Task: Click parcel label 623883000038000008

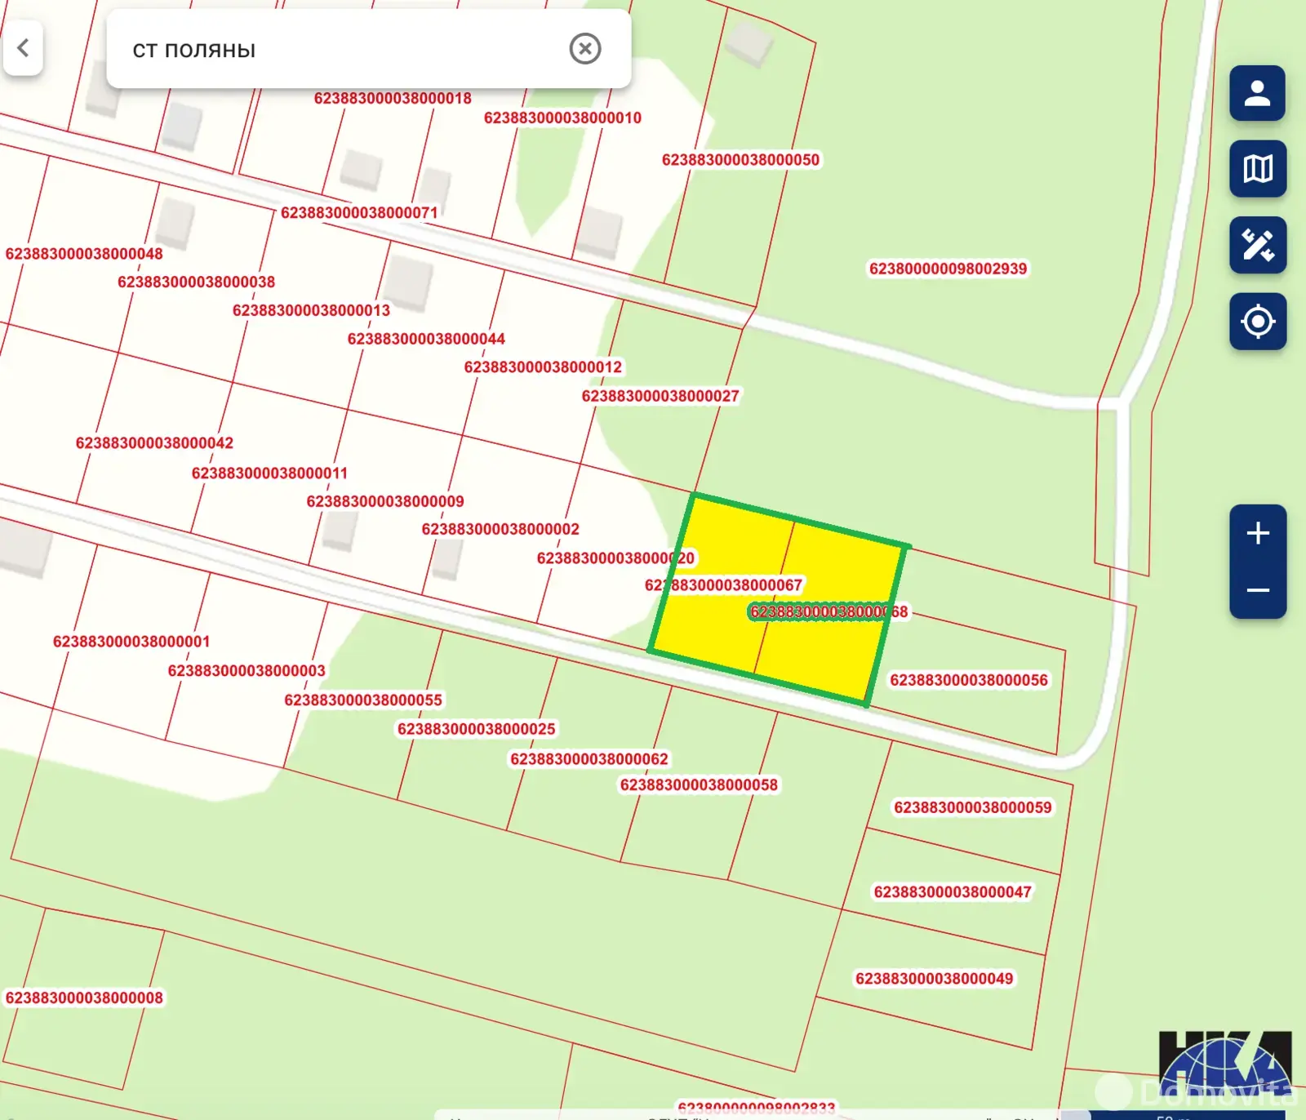Action: [x=84, y=998]
